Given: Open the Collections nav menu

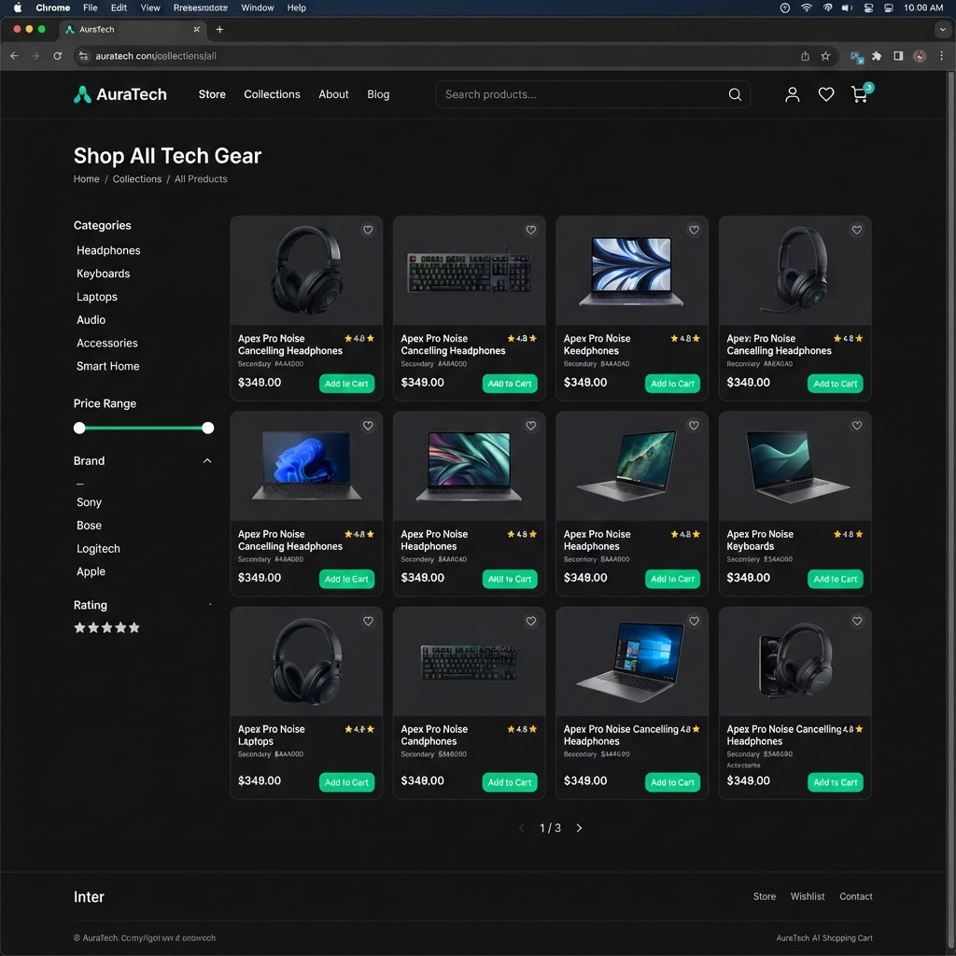Looking at the screenshot, I should pos(272,94).
